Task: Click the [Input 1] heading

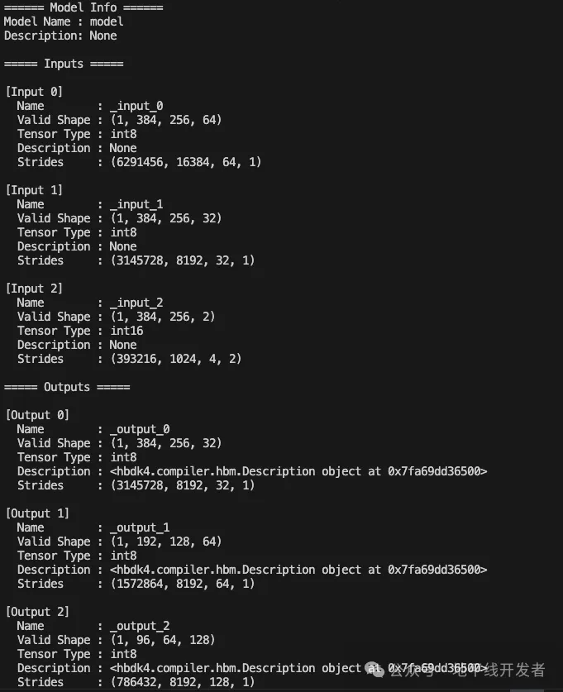Action: tap(34, 190)
